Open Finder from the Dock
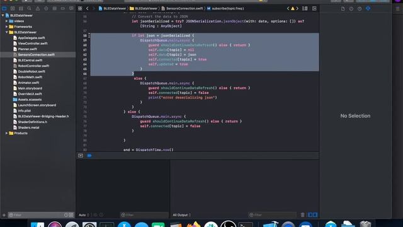Image resolution: width=403 pixels, height=227 pixels. (38, 224)
